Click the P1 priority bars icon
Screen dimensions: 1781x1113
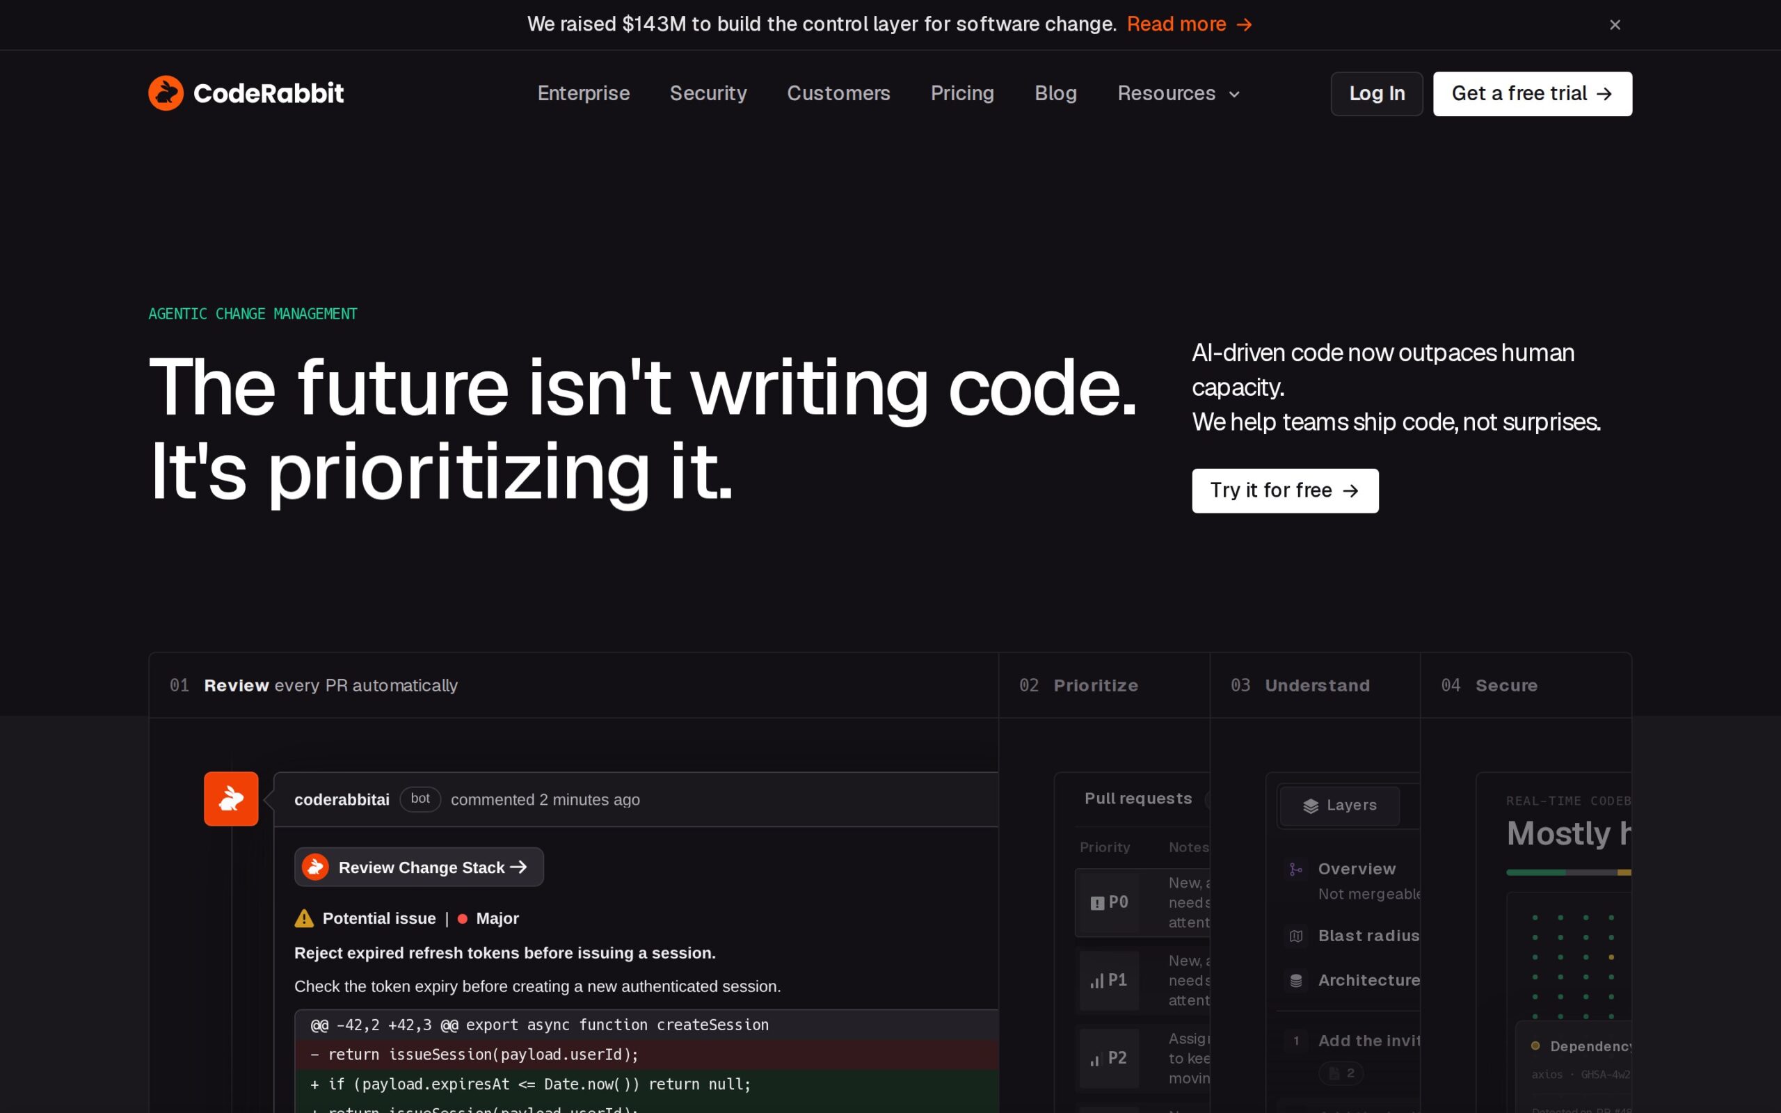tap(1096, 981)
